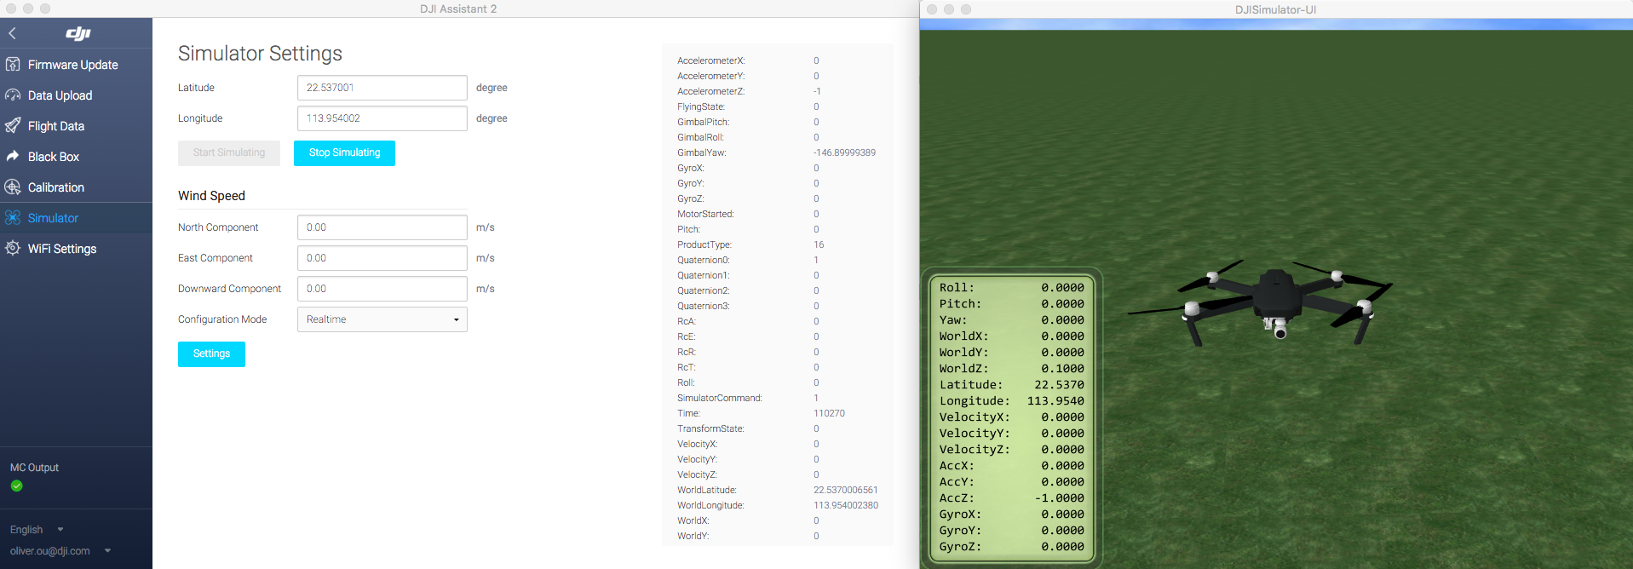
Task: Click the Latitude input field
Action: (382, 88)
